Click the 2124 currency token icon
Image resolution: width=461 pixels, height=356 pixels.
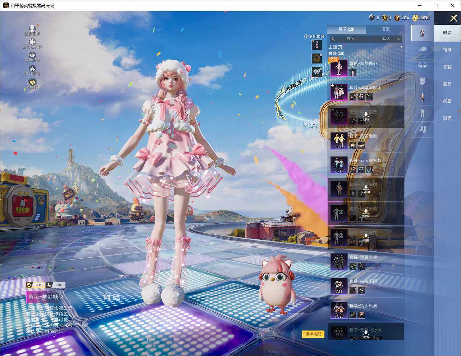[397, 18]
